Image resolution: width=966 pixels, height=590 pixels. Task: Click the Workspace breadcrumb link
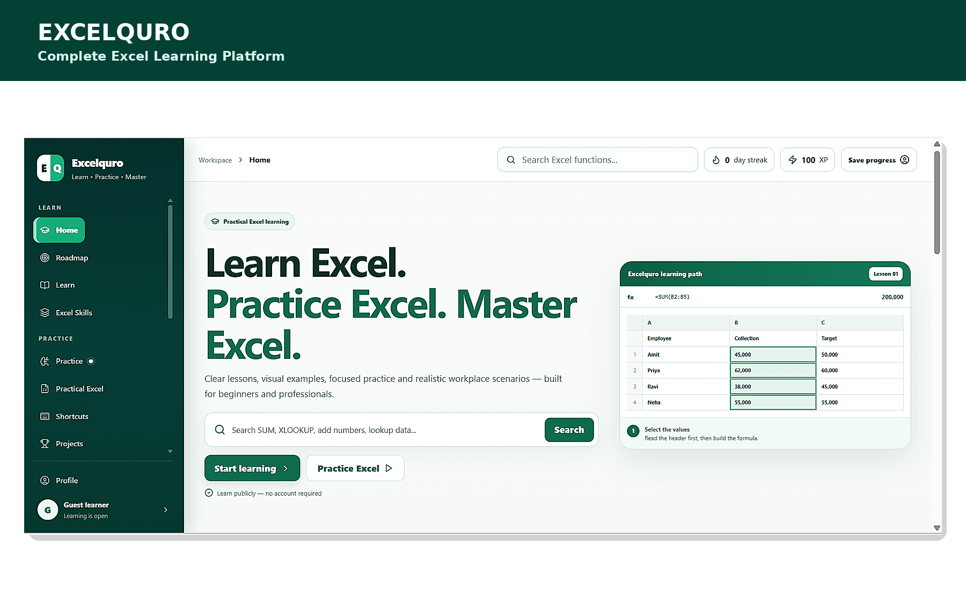coord(215,160)
